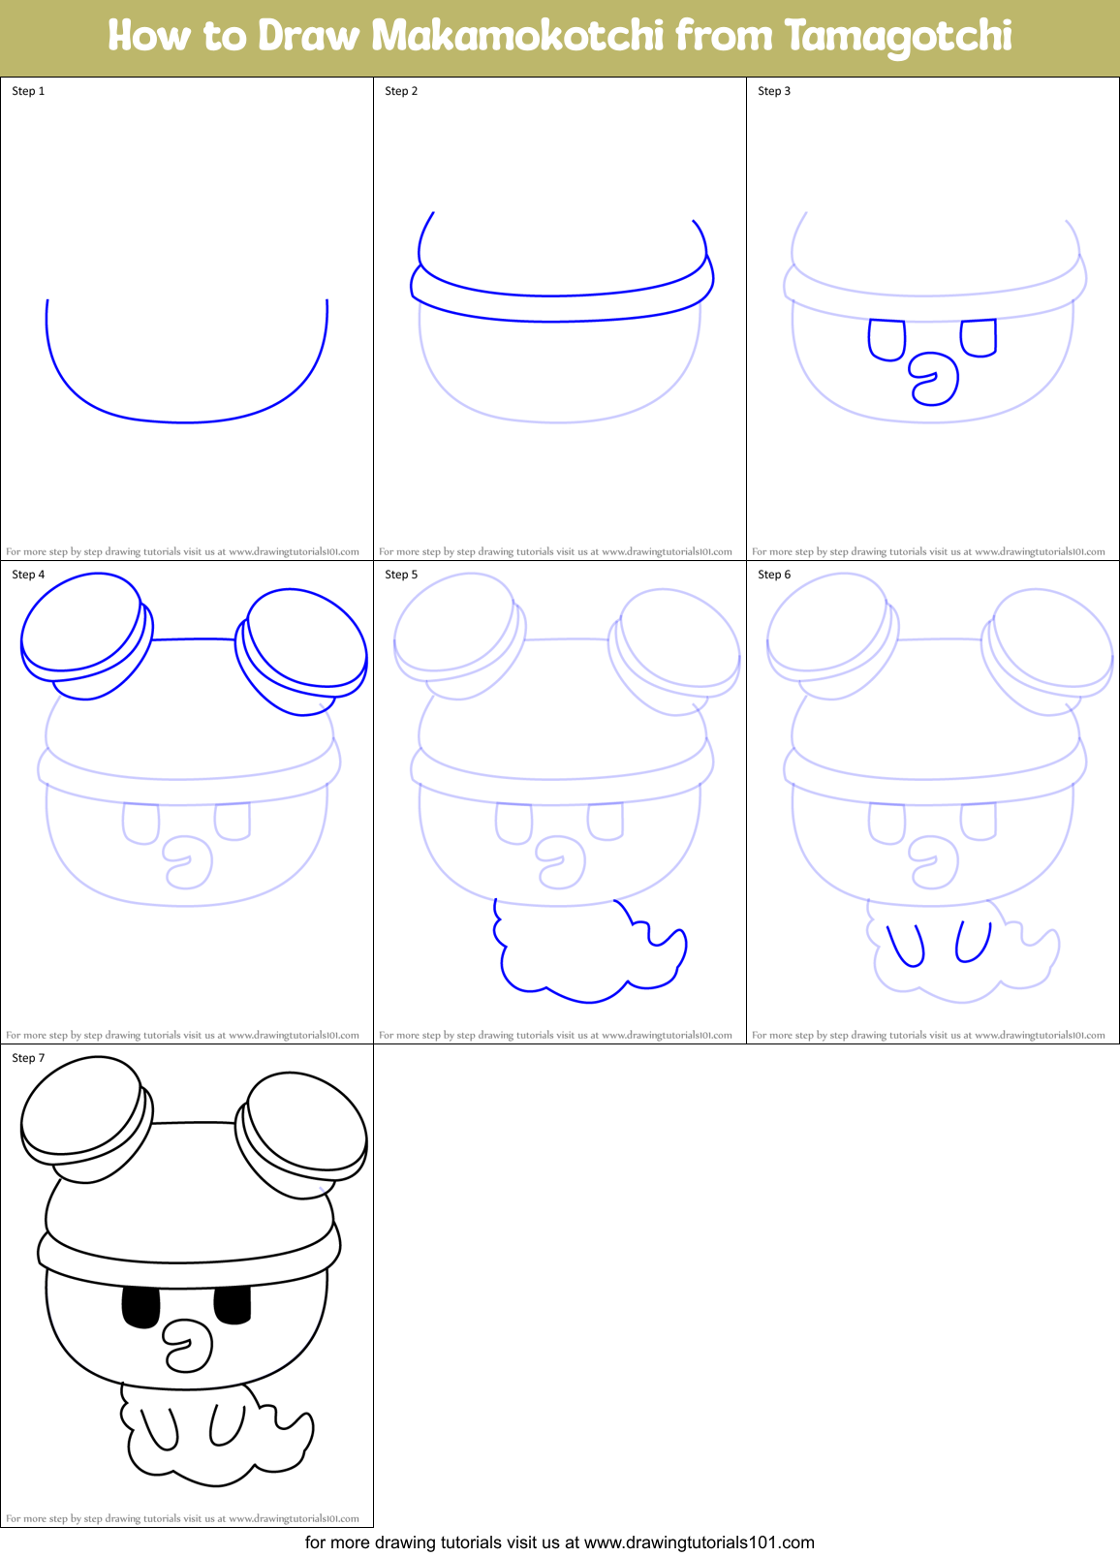This screenshot has height=1557, width=1120.
Task: Click the 'Step 1' label
Action: click(x=28, y=91)
